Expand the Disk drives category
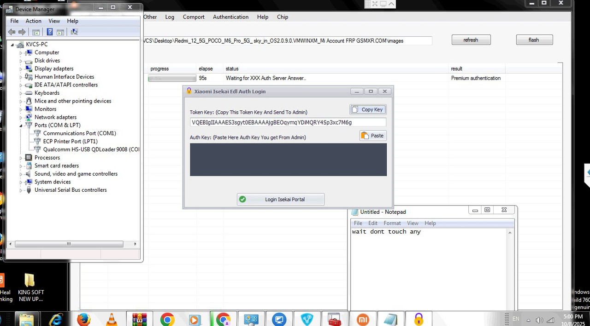The height and width of the screenshot is (326, 590). pos(21,61)
